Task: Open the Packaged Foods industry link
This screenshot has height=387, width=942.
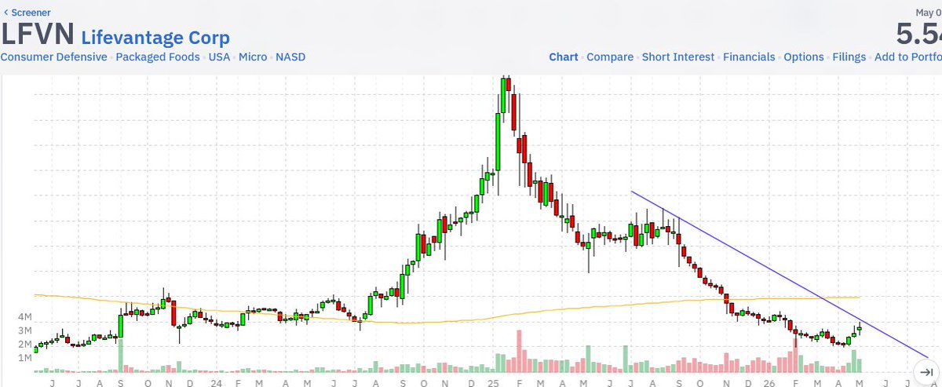Action: pos(158,57)
